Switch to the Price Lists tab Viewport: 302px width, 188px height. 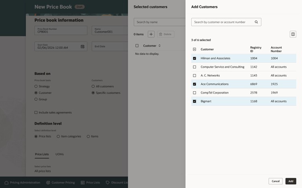(42, 154)
